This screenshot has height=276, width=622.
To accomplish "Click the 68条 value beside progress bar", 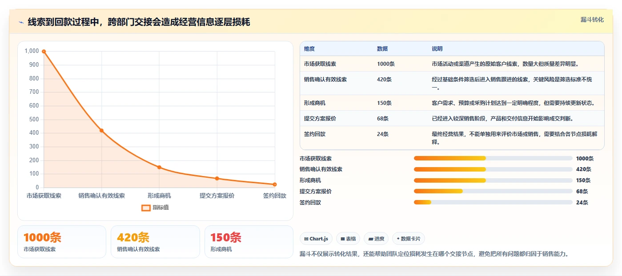I will pos(582,192).
